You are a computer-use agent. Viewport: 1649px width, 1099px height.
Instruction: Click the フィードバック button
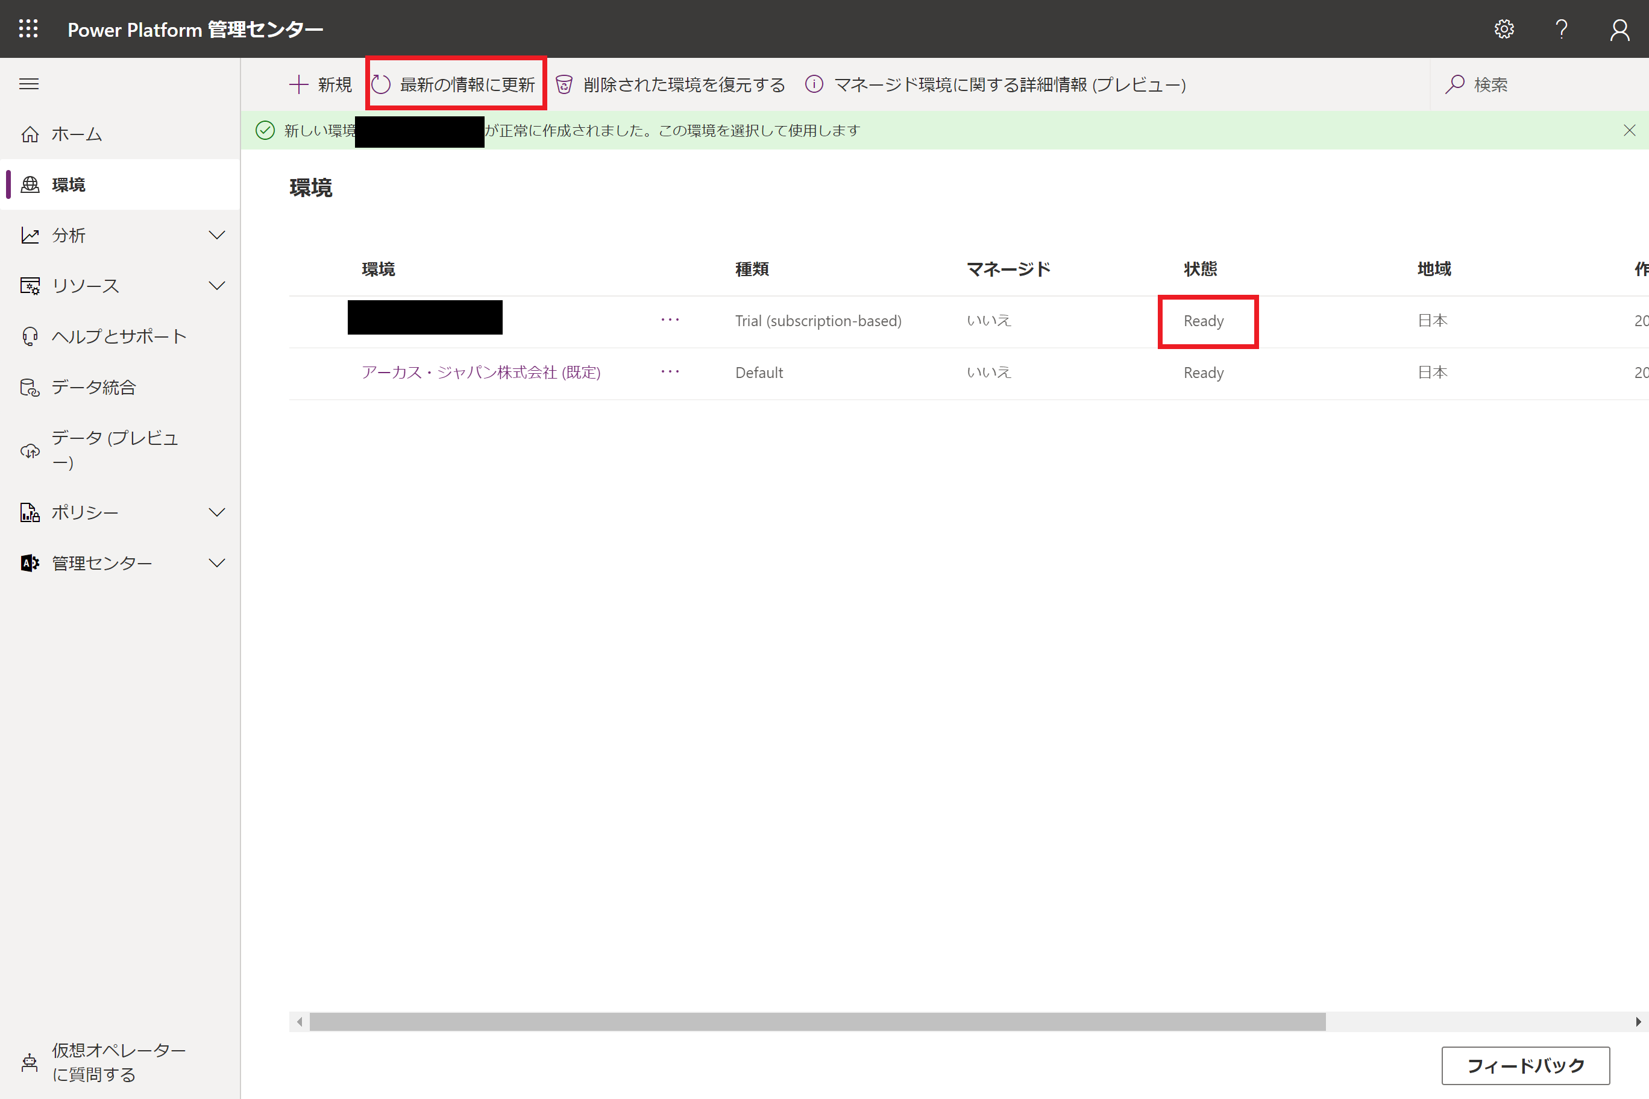pos(1525,1065)
